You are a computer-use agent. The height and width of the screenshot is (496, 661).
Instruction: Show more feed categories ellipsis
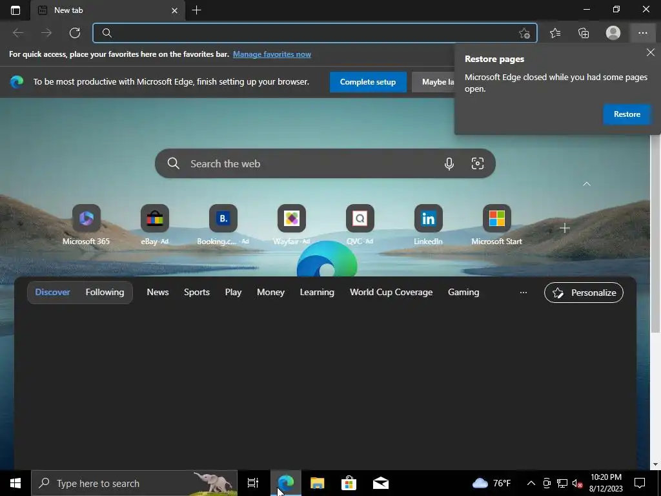coord(523,293)
